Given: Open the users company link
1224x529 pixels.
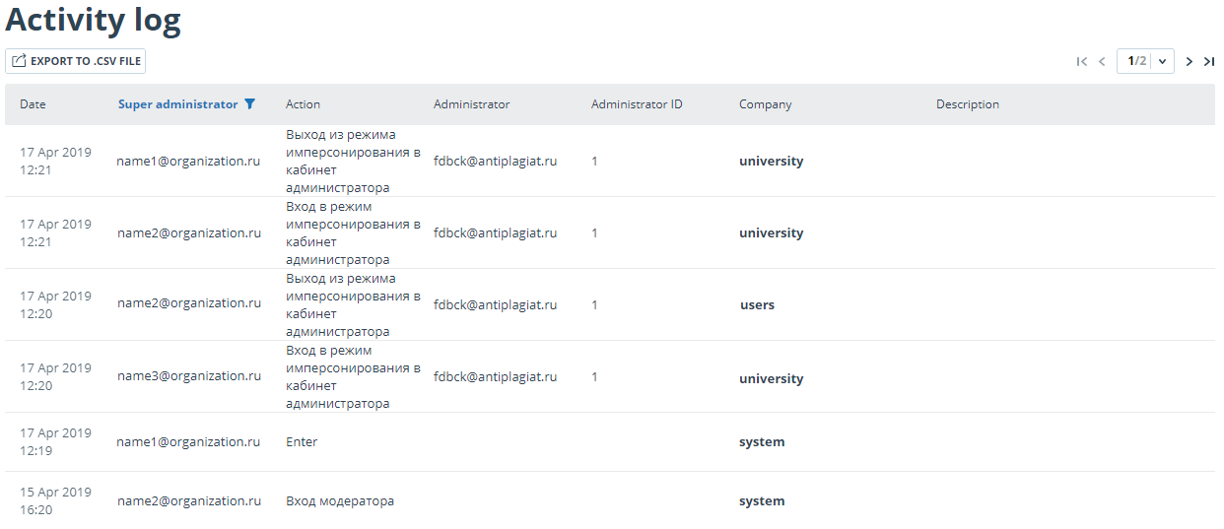Looking at the screenshot, I should [x=758, y=305].
